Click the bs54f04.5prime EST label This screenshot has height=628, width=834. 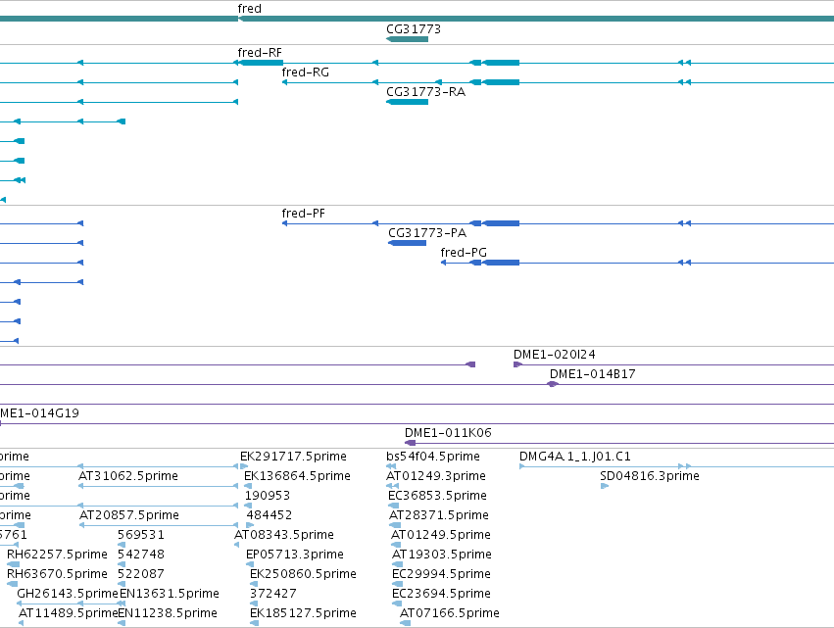coord(433,457)
